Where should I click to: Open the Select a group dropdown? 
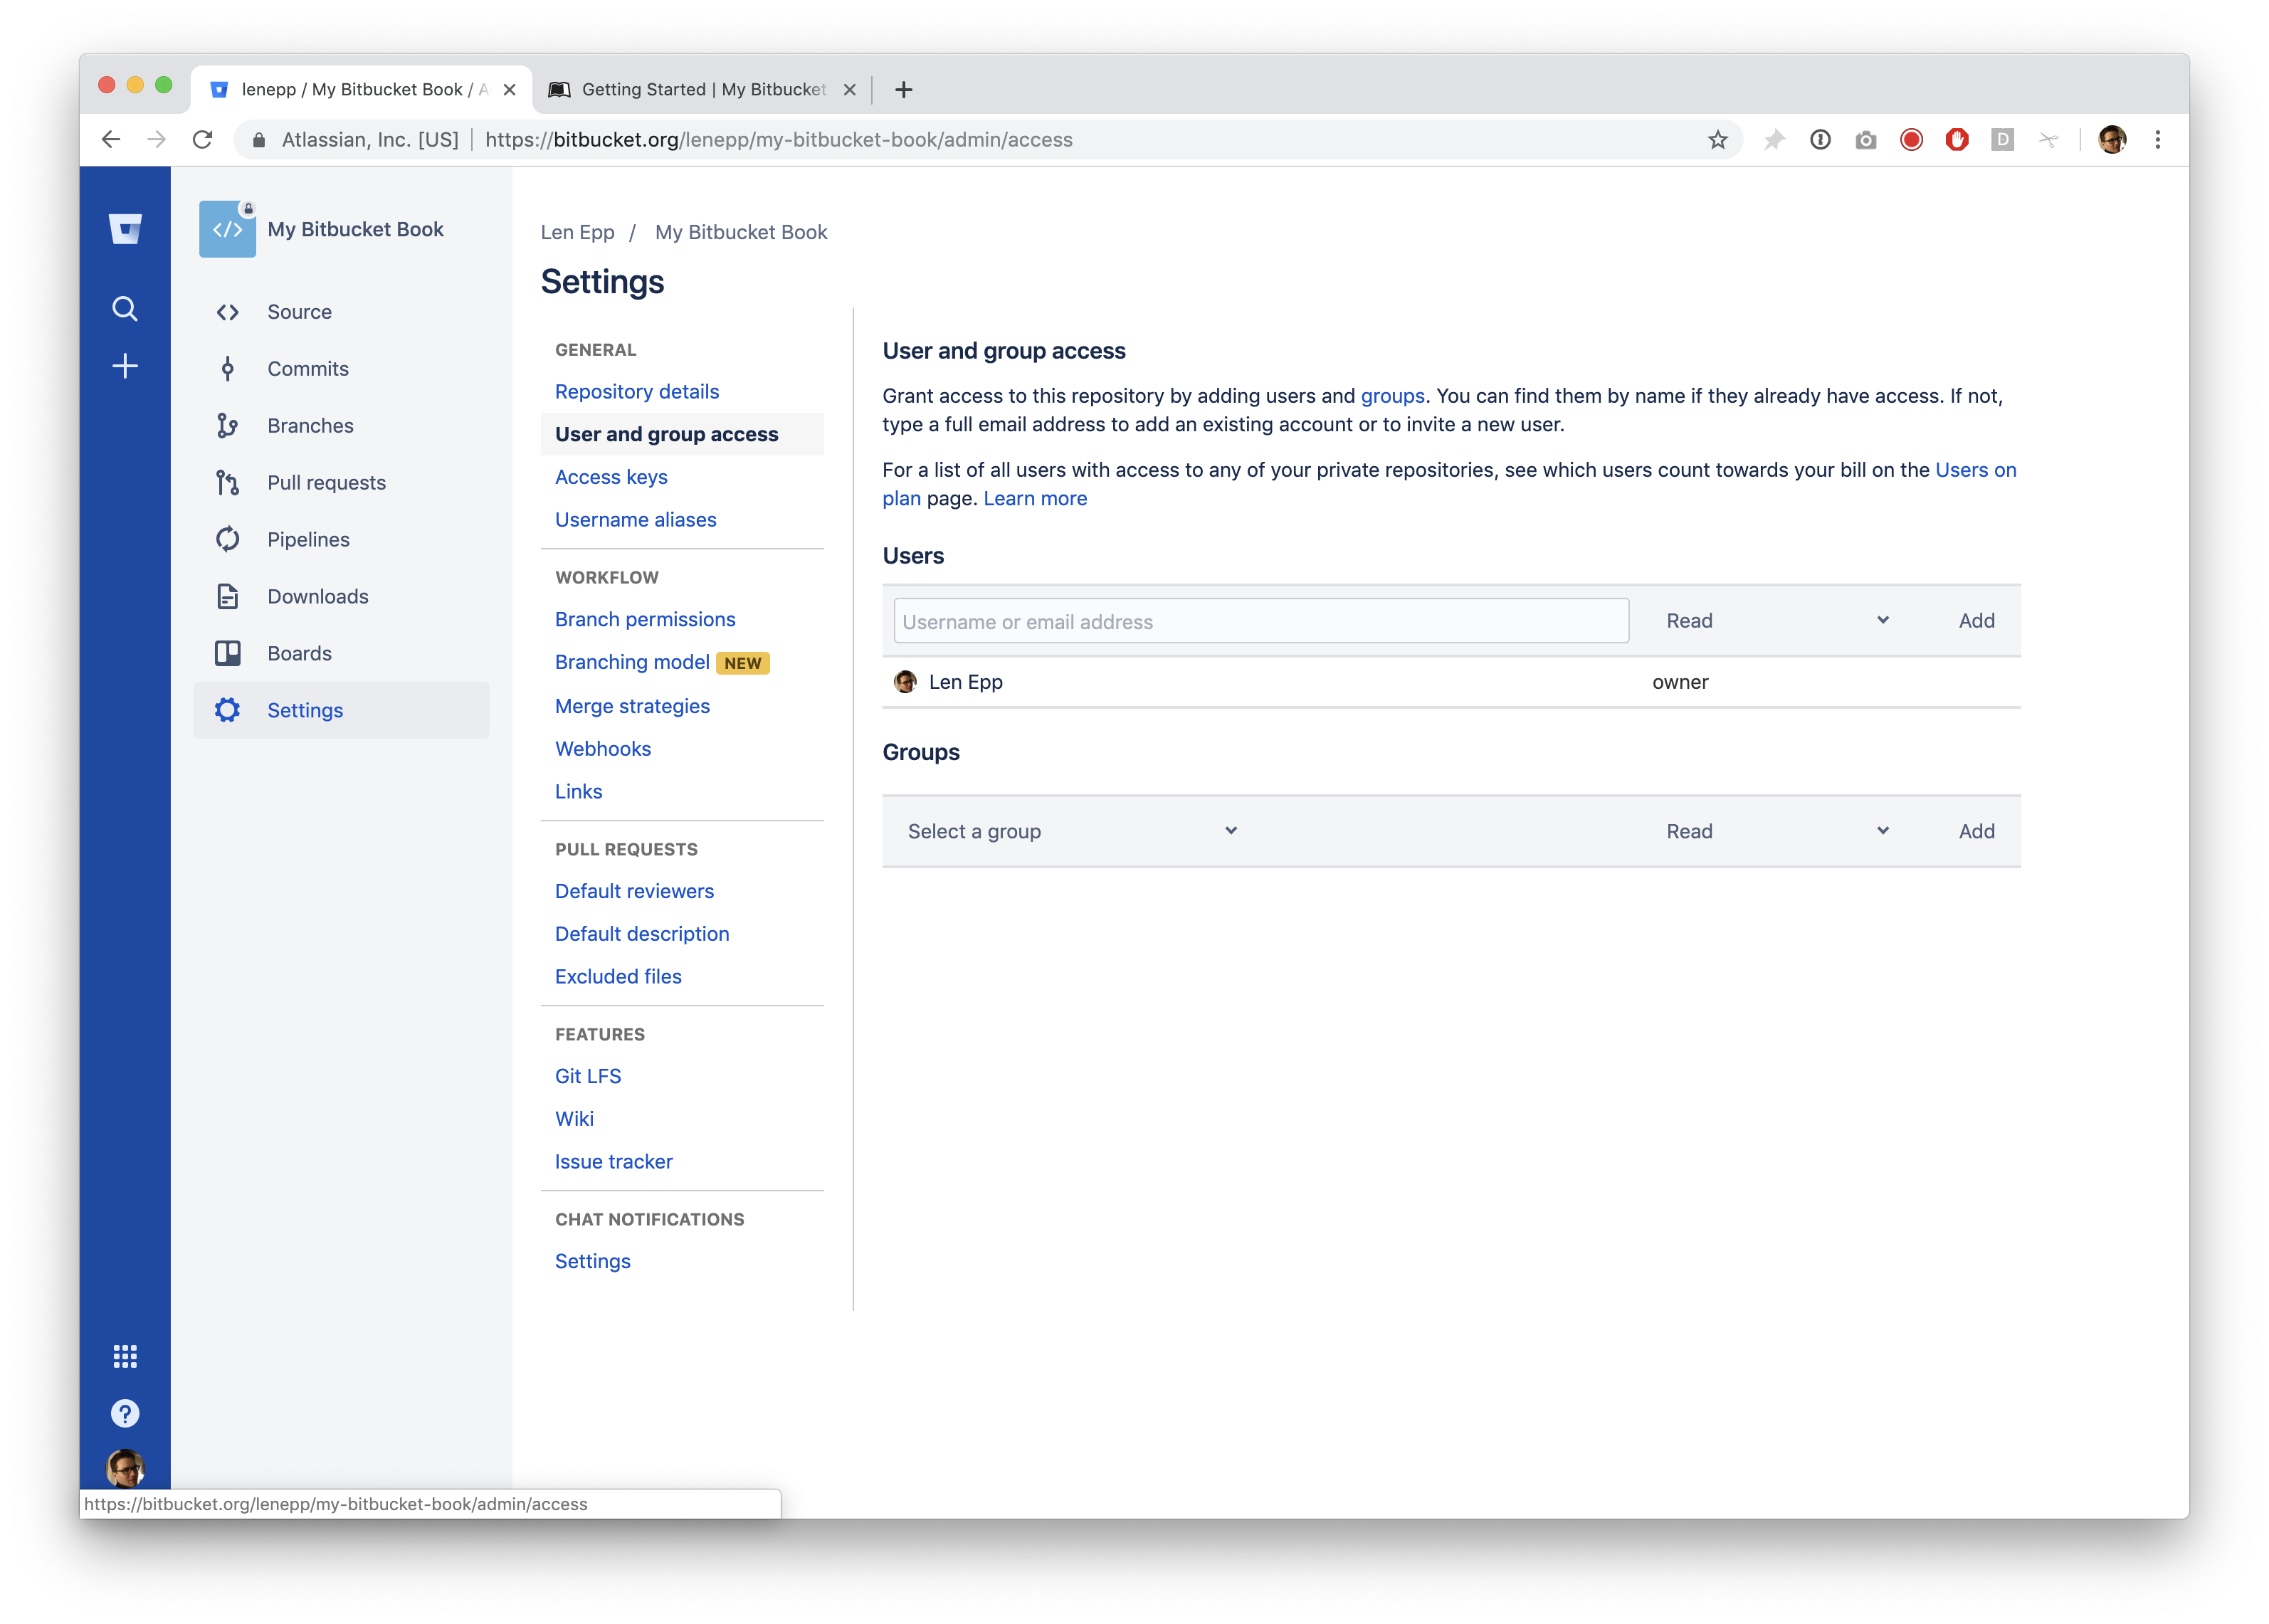[x=1073, y=831]
